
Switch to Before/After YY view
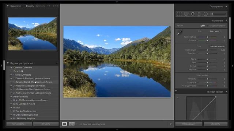coord(72,124)
